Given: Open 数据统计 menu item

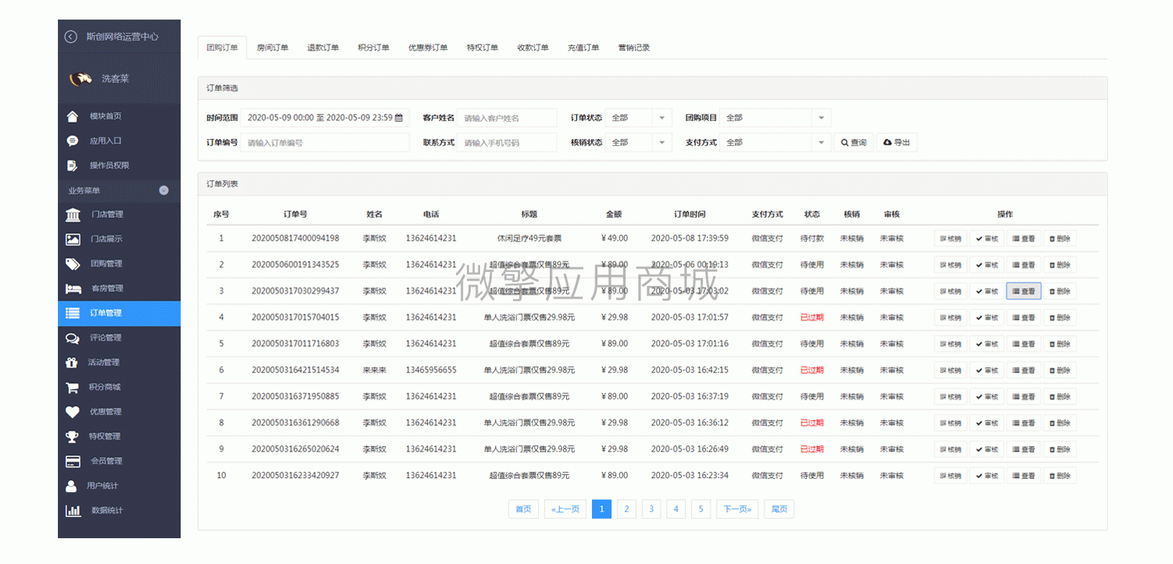Looking at the screenshot, I should 119,510.
